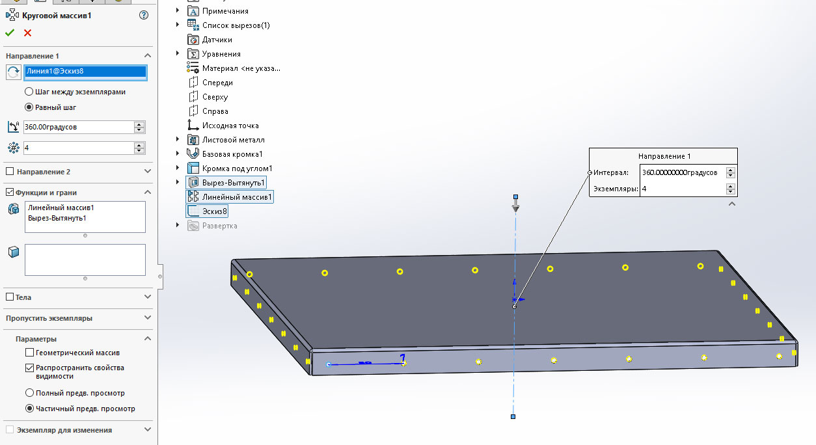This screenshot has width=816, height=445.
Task: Reverse direction with the rotation axis icon
Action: pos(14,72)
